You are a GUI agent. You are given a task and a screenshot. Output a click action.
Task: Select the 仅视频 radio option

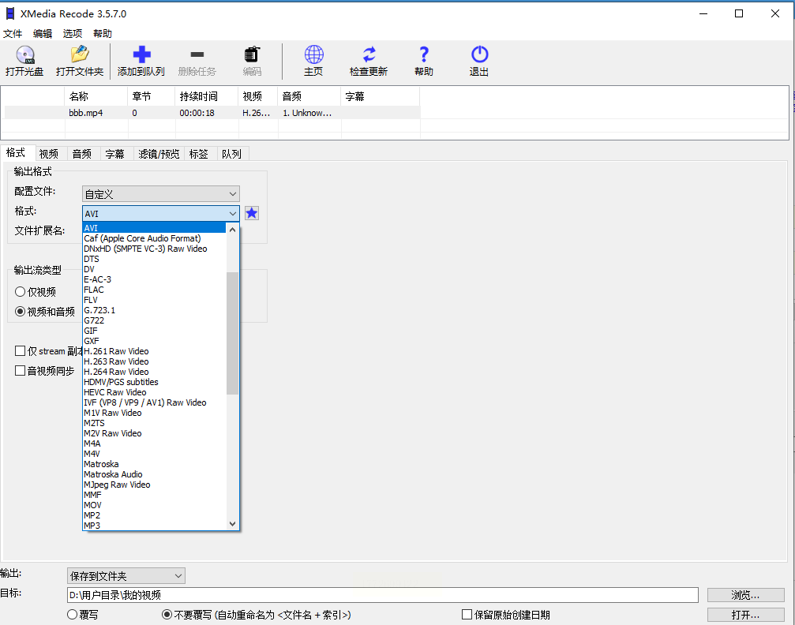[21, 292]
